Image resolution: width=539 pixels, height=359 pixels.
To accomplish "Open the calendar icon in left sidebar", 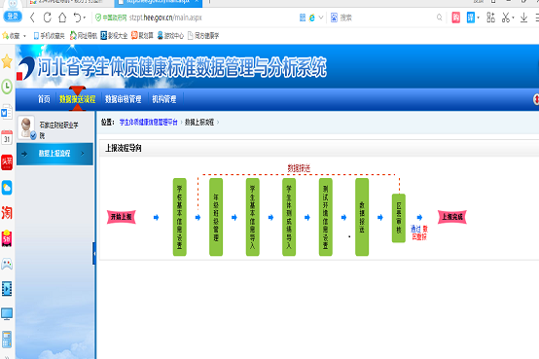I will 7,137.
